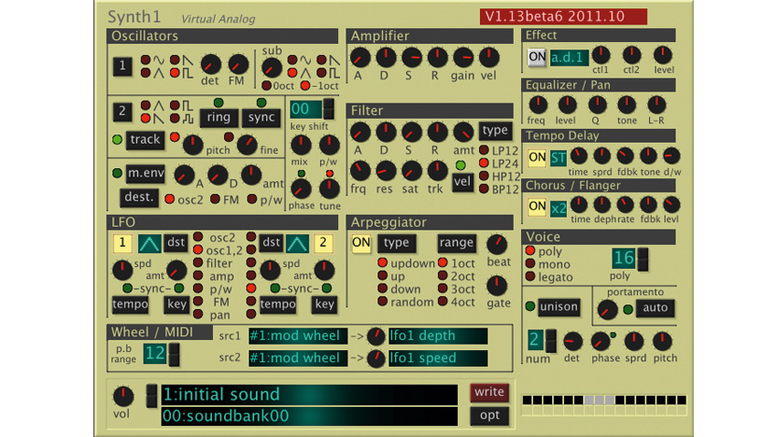
Task: Open options with the opt button
Action: [x=489, y=416]
